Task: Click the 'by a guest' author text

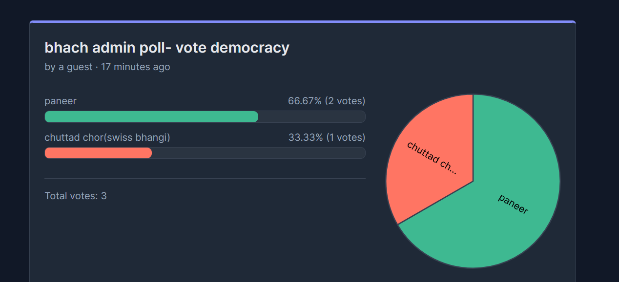Action: click(68, 67)
